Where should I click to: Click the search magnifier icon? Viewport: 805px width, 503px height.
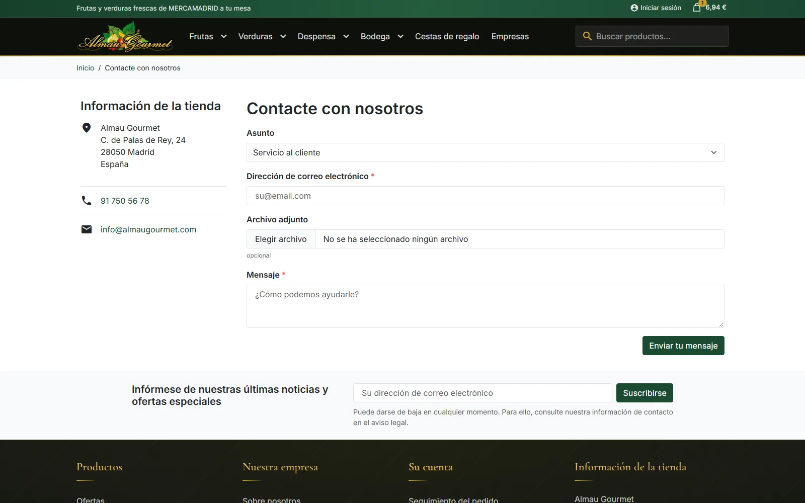(587, 36)
